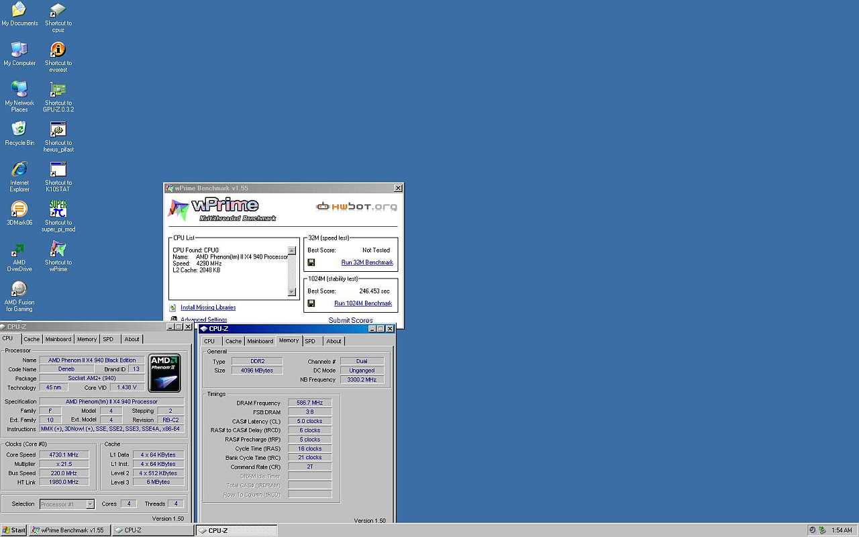Switch to SPD tab in front CPU-Z window
The width and height of the screenshot is (859, 537).
pyautogui.click(x=310, y=341)
